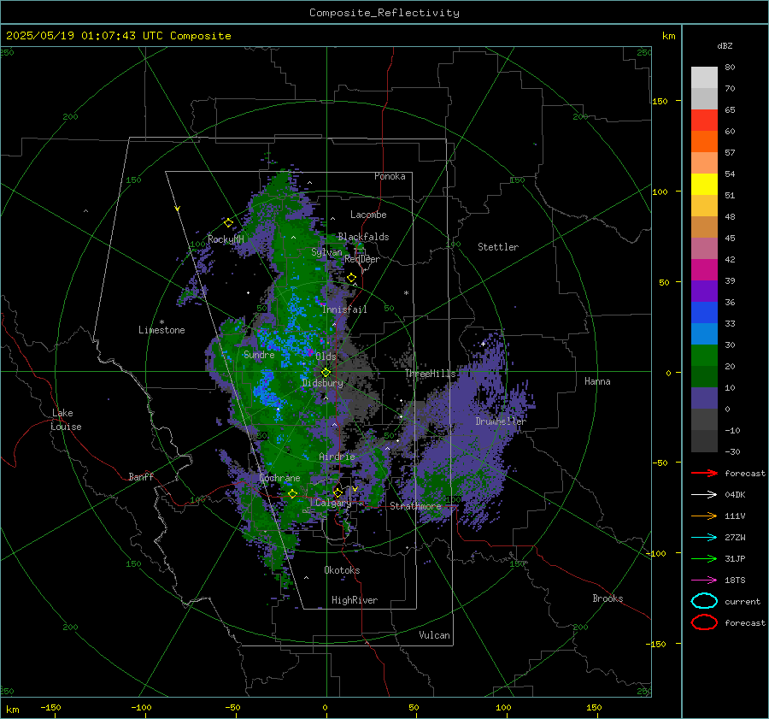Click the Okotoks city label
Screen dimensions: 769x719
[x=342, y=570]
